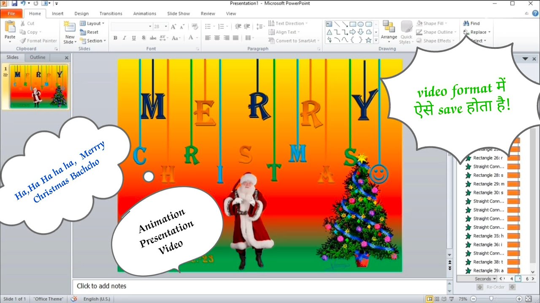Toggle Center text alignment
This screenshot has height=303, width=540.
[x=217, y=38]
